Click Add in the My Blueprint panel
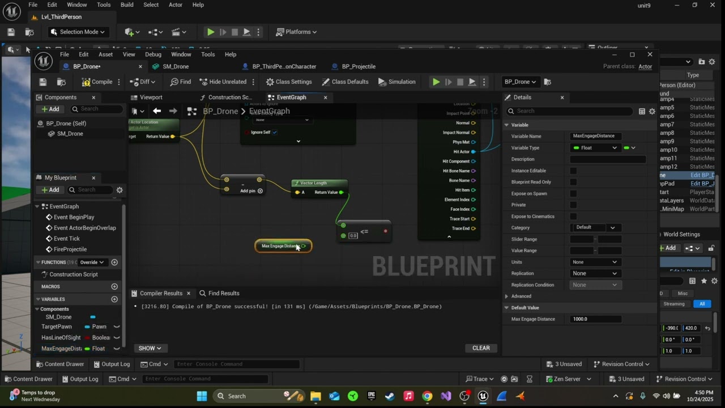This screenshot has height=408, width=725. (x=50, y=190)
